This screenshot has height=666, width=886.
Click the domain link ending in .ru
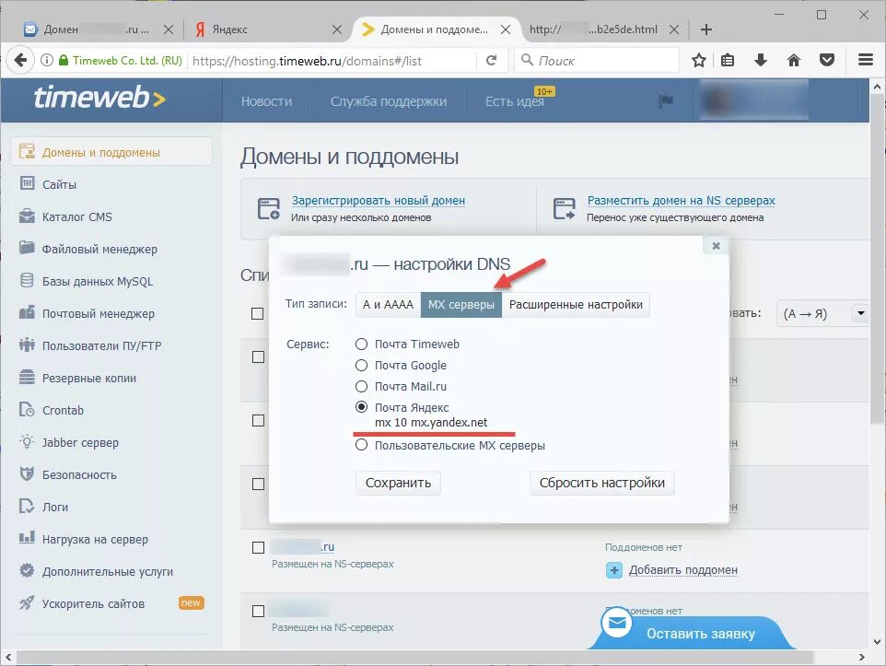(302, 546)
